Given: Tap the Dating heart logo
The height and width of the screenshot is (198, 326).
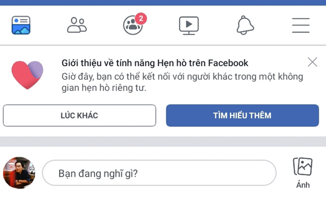Looking at the screenshot, I should (27, 75).
